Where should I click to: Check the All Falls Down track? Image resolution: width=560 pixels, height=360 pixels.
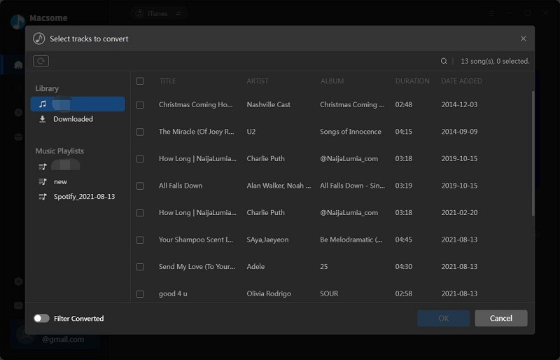(140, 186)
